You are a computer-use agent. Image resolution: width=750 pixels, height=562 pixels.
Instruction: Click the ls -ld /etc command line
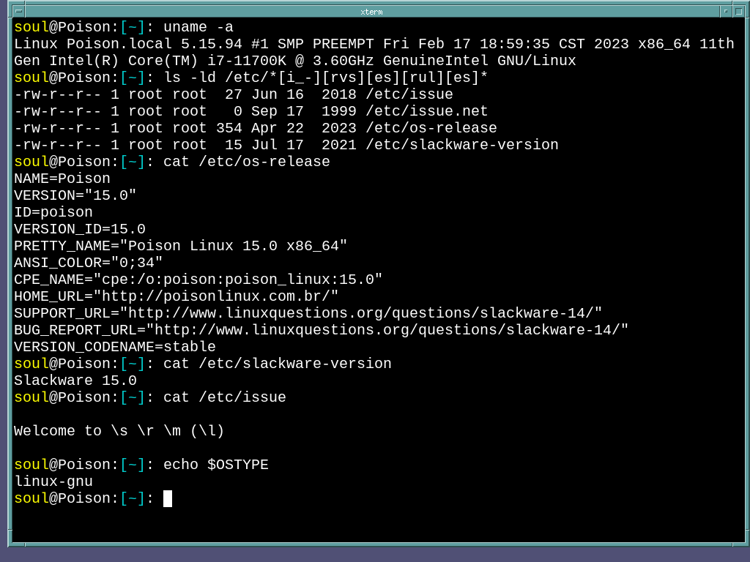pyautogui.click(x=325, y=78)
